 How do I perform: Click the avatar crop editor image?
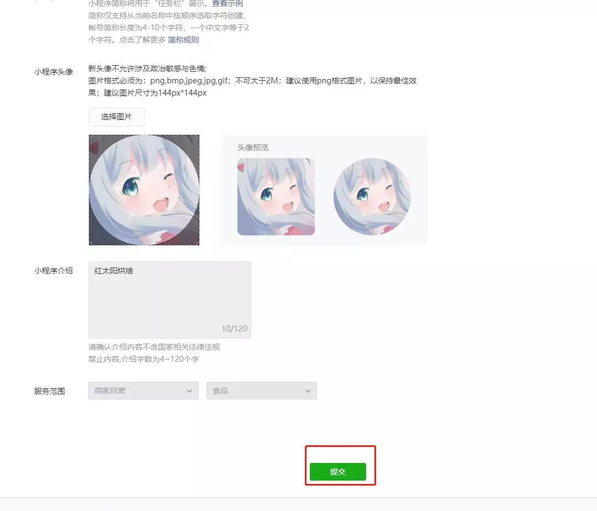point(144,189)
